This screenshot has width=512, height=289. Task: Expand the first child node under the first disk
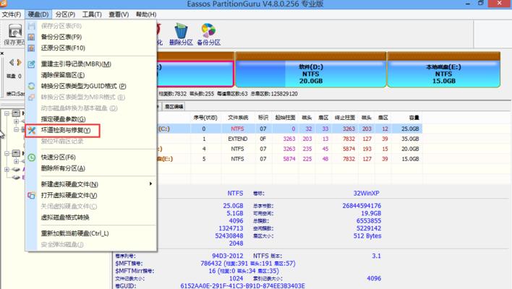click(16, 121)
